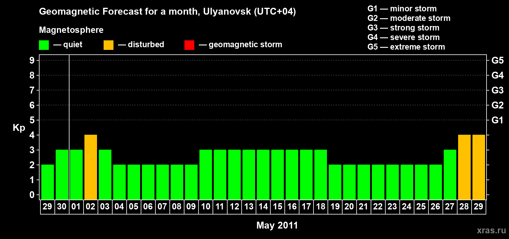Viewport: 509px width, 239px height.
Task: Click the G1 label on right axis
Action: 498,120
